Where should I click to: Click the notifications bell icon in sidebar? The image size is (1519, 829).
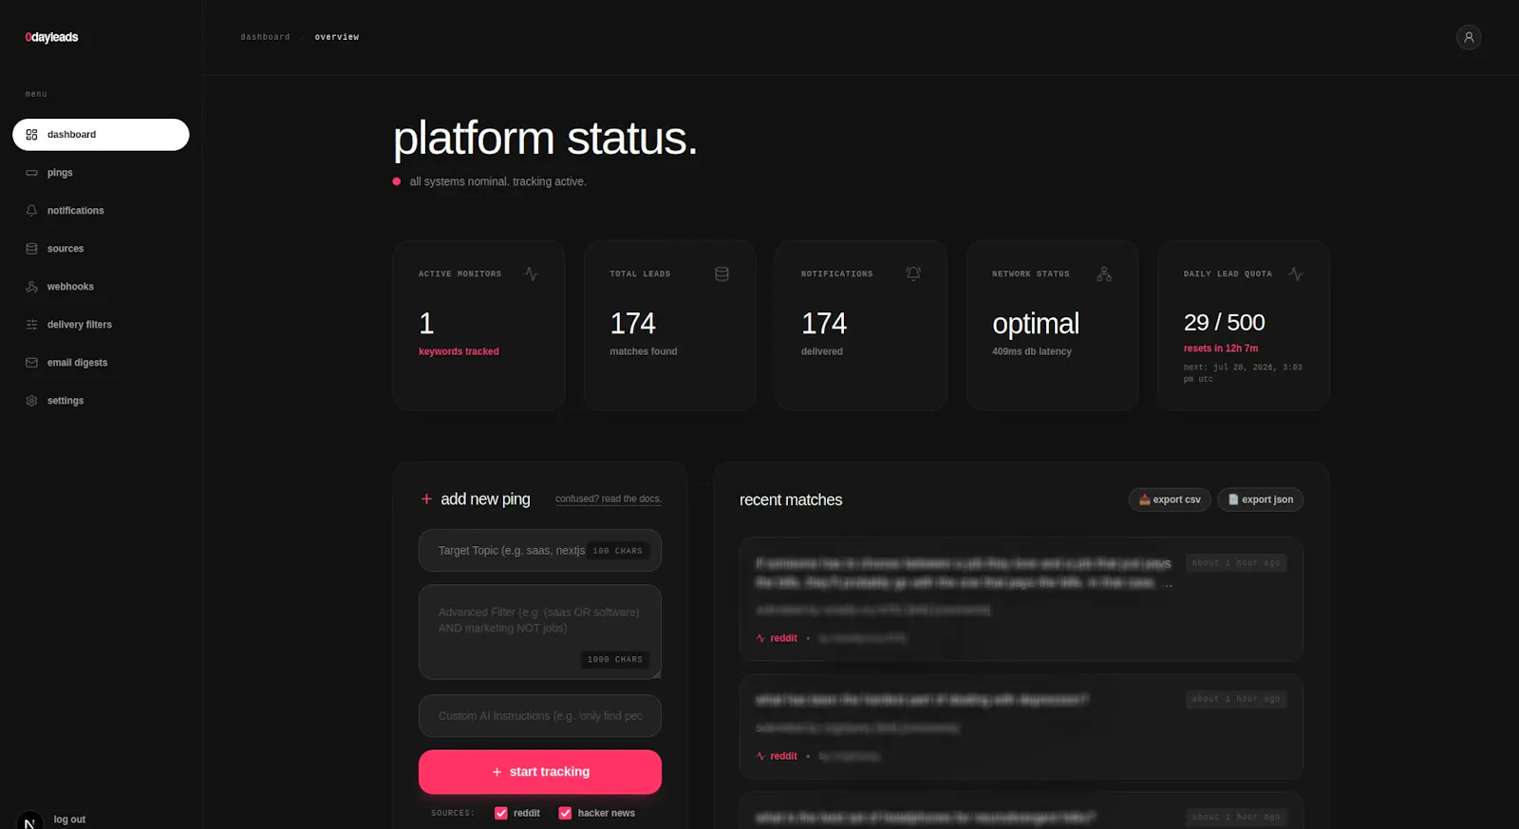[31, 211]
